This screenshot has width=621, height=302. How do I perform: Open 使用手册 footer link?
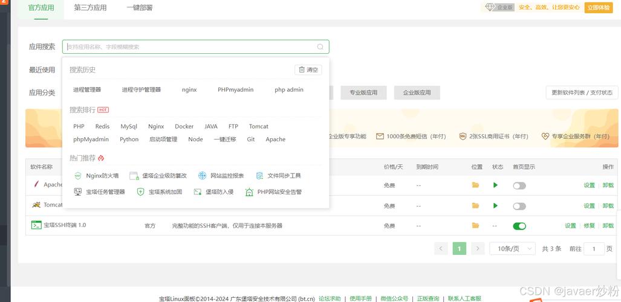pos(361,298)
